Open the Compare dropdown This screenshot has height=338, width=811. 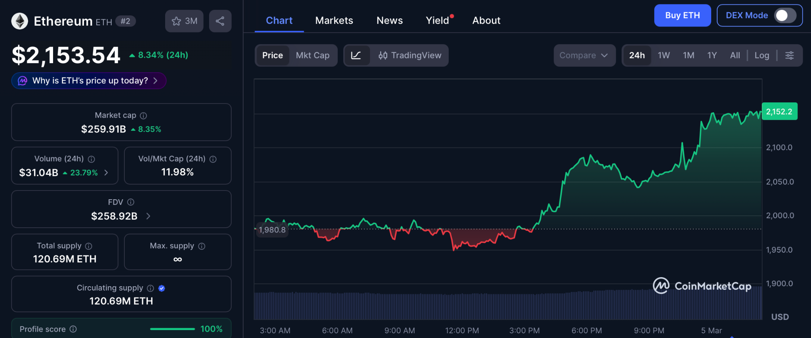click(584, 55)
